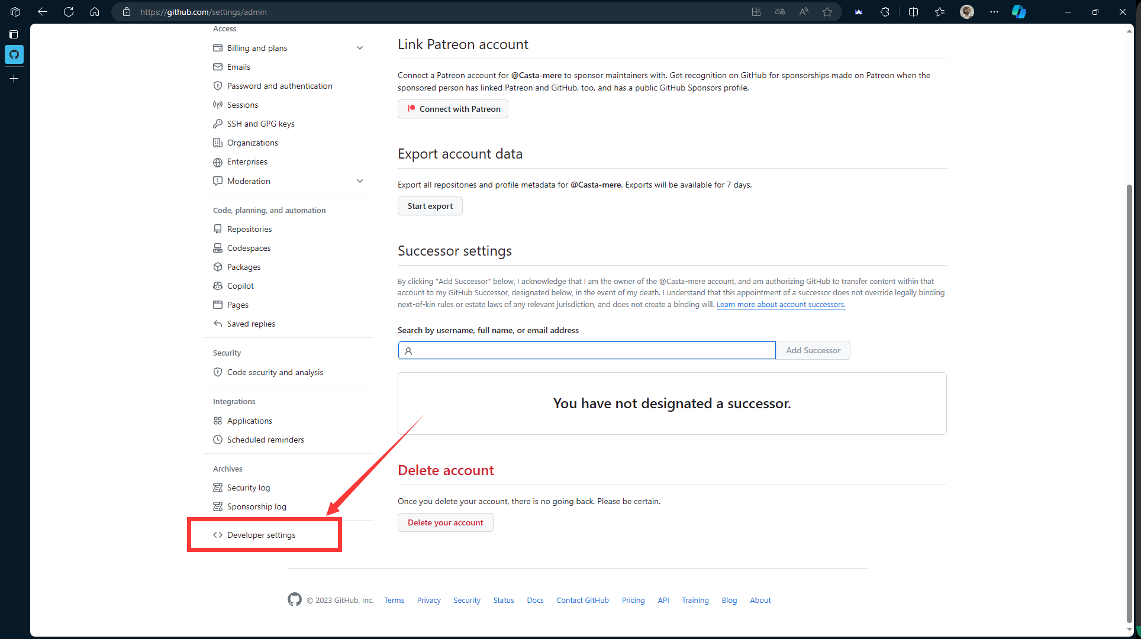The height and width of the screenshot is (639, 1141).
Task: Open workspaces icon in title bar
Action: 15,12
